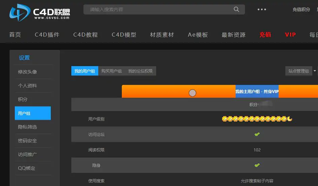Click the 用户级别 row label
This screenshot has width=318, height=186.
(x=96, y=119)
